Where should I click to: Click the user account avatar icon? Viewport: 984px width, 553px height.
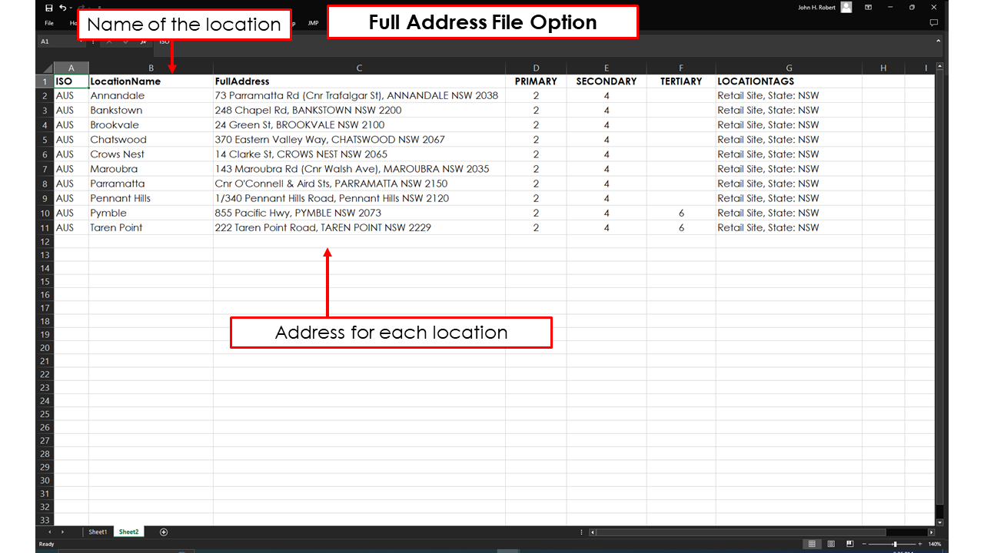click(846, 8)
